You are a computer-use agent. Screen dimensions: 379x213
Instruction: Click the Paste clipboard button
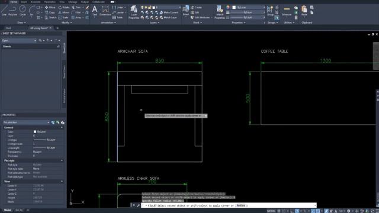[304, 11]
